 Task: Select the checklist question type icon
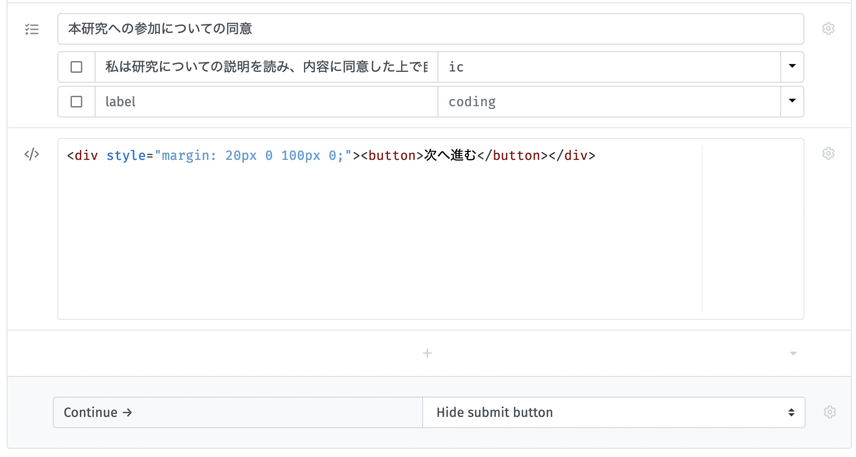(x=32, y=29)
